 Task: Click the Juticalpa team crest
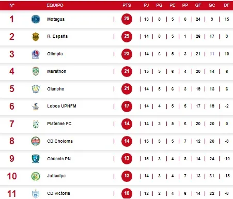(36, 176)
